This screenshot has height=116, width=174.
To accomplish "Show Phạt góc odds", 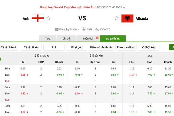I will (x=77, y=47).
